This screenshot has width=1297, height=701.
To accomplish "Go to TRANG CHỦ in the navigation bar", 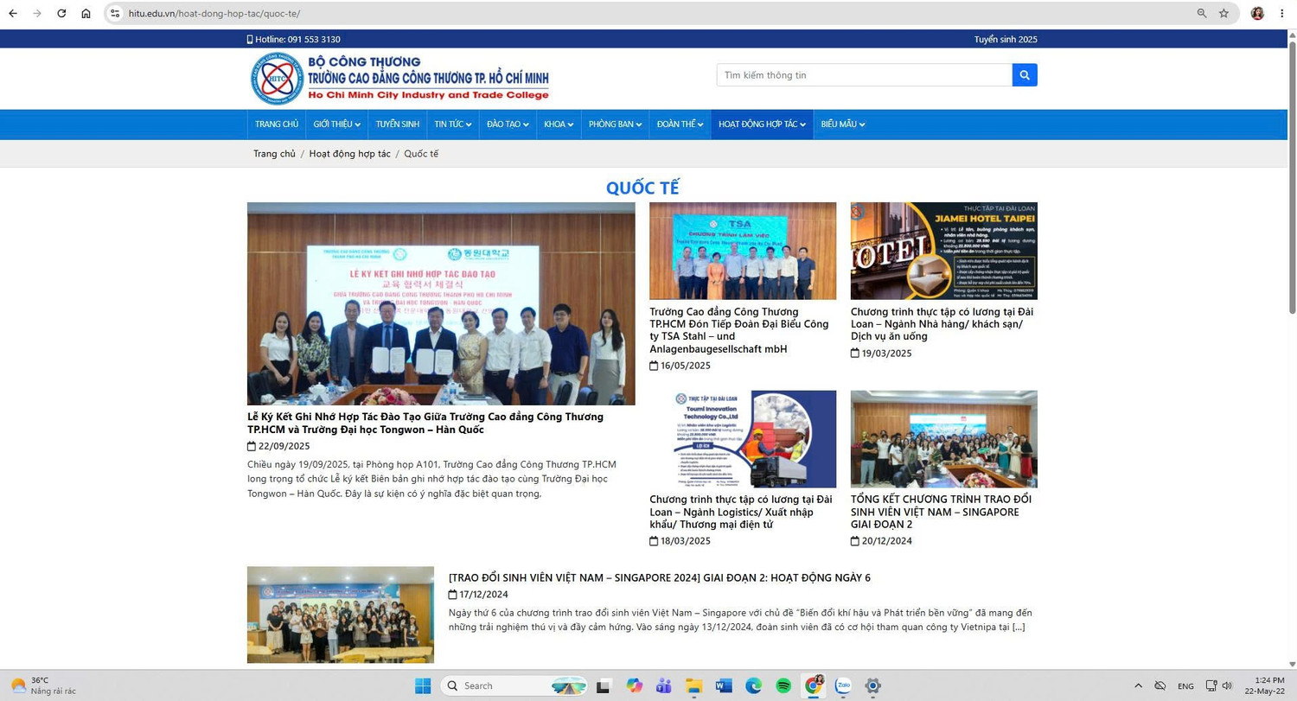I will [x=277, y=124].
